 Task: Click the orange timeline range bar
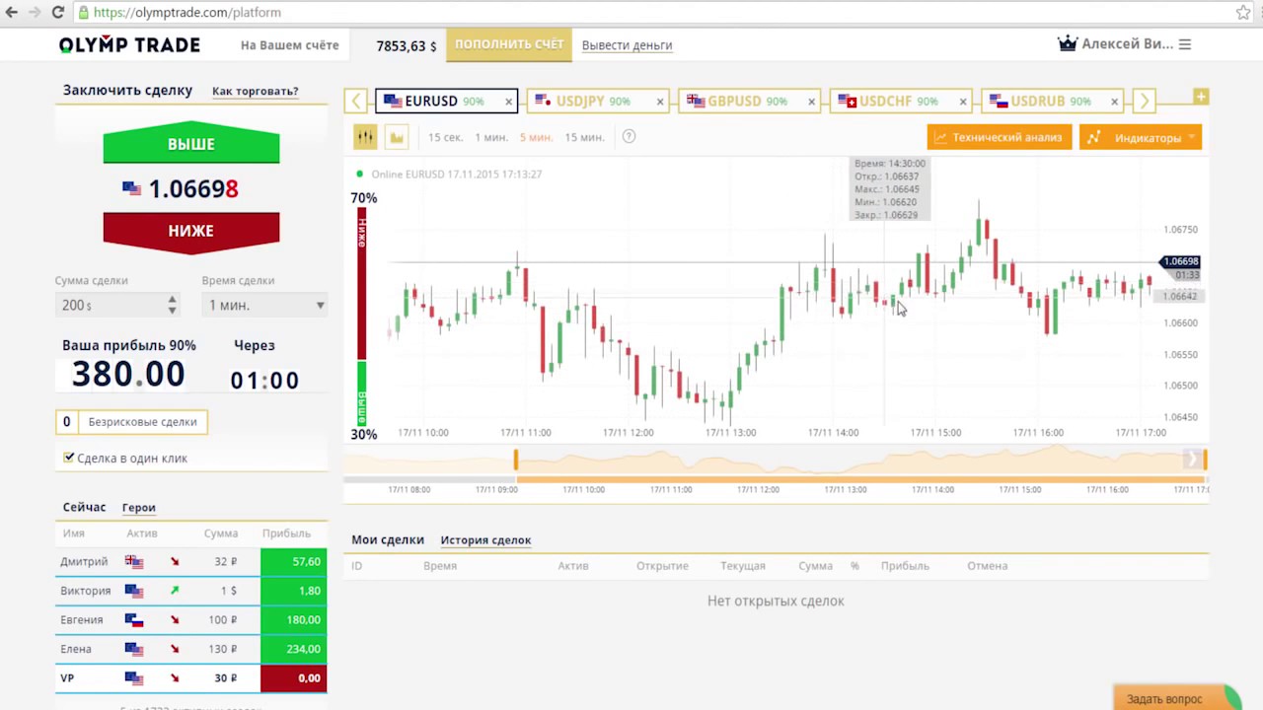pos(860,480)
